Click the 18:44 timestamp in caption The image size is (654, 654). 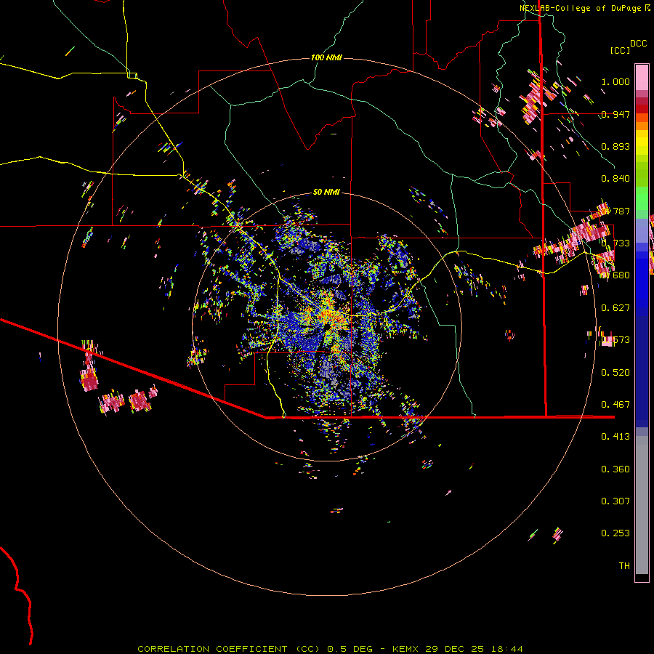(x=507, y=649)
